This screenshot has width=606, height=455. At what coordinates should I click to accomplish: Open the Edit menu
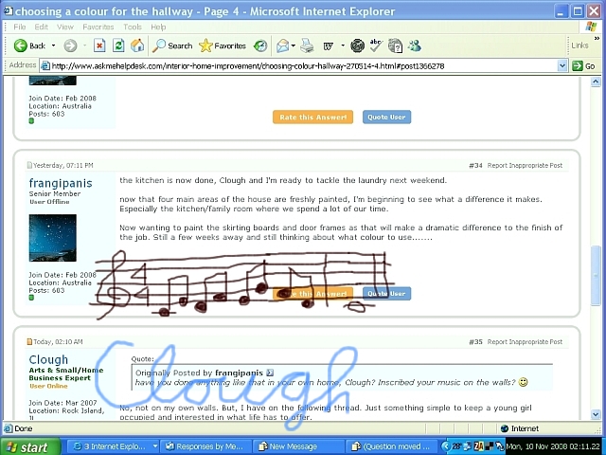(x=41, y=27)
